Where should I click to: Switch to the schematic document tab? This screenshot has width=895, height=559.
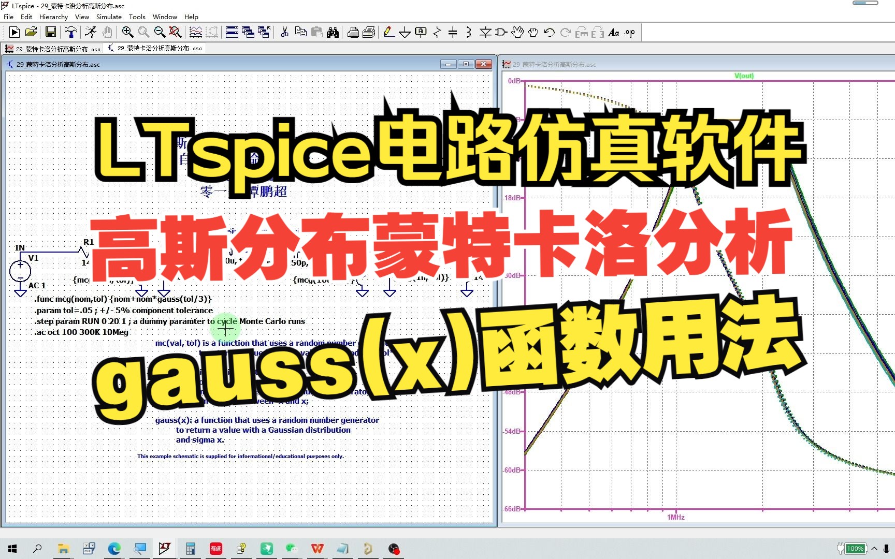point(155,48)
